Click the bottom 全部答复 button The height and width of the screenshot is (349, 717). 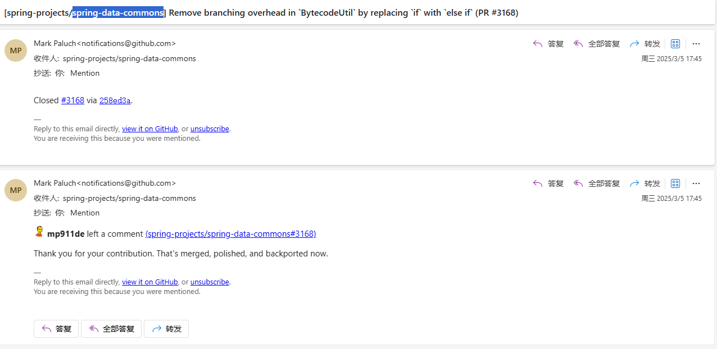click(111, 329)
